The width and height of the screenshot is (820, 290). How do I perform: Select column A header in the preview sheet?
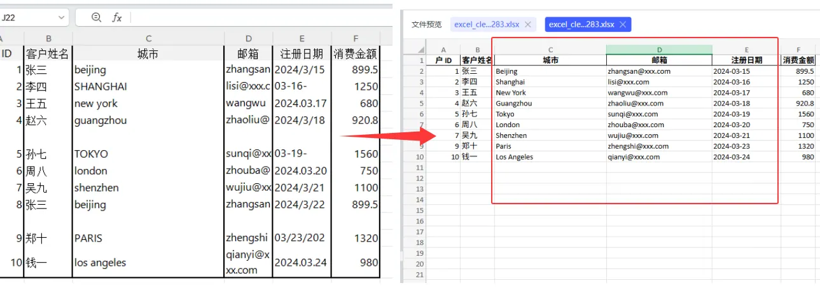coord(443,50)
